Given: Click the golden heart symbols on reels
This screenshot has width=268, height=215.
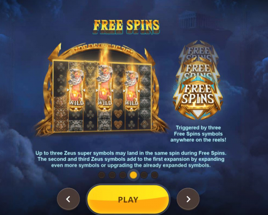Looking at the screenshot, I should pyautogui.click(x=118, y=114).
